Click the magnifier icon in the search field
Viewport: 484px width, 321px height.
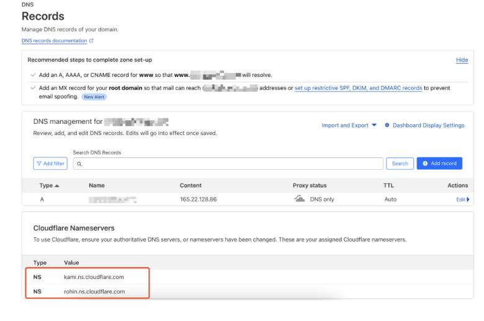[78, 163]
